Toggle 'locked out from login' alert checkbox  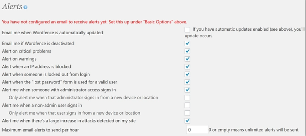[188, 74]
